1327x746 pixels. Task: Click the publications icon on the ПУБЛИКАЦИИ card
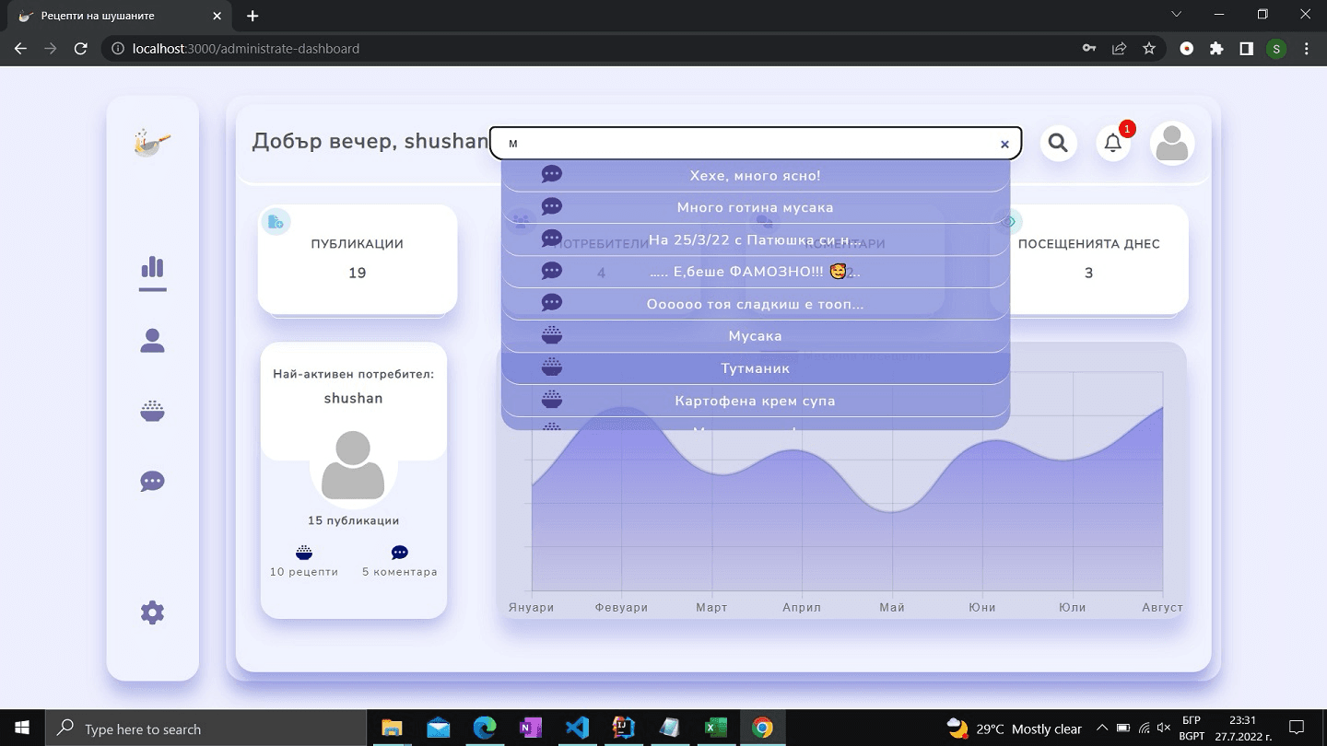pos(276,221)
